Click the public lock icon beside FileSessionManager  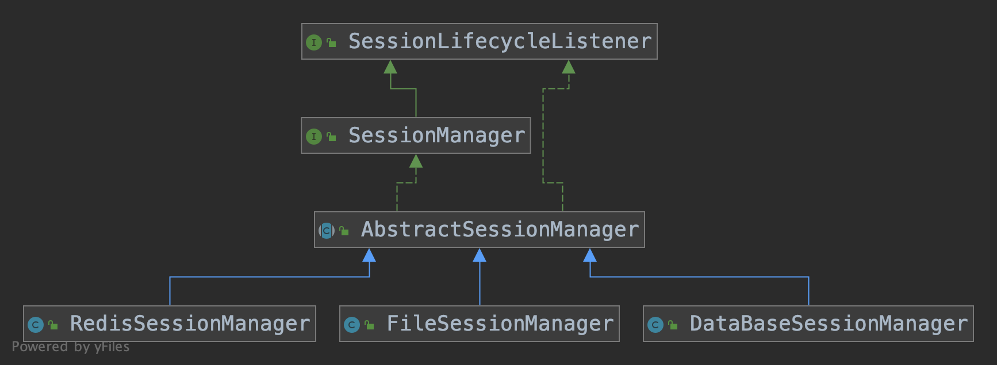point(369,325)
